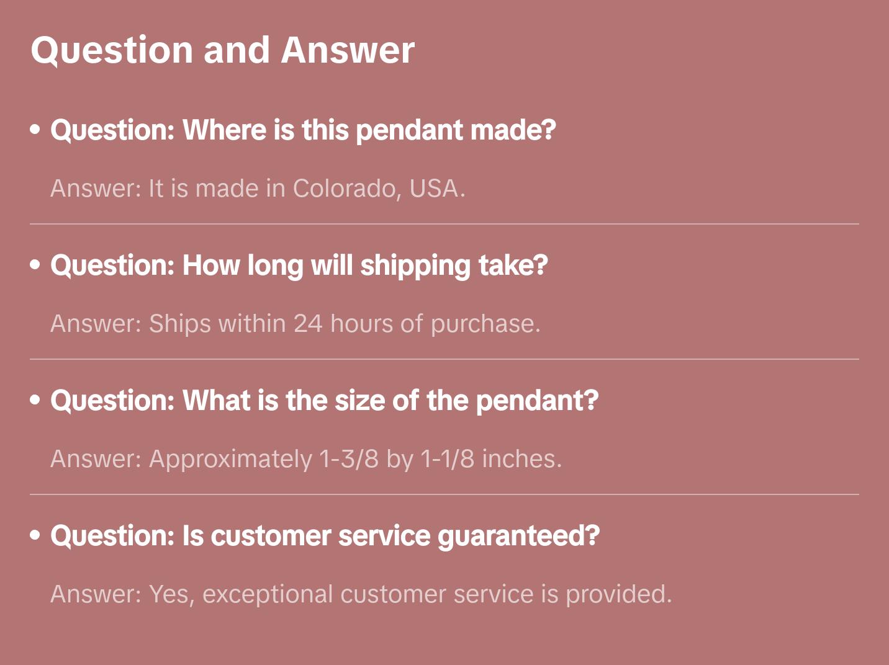Viewport: 889px width, 665px height.
Task: Click bullet before pendant size question
Action: coord(35,400)
